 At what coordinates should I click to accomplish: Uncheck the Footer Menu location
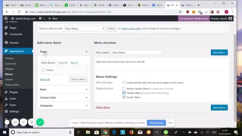point(124,97)
